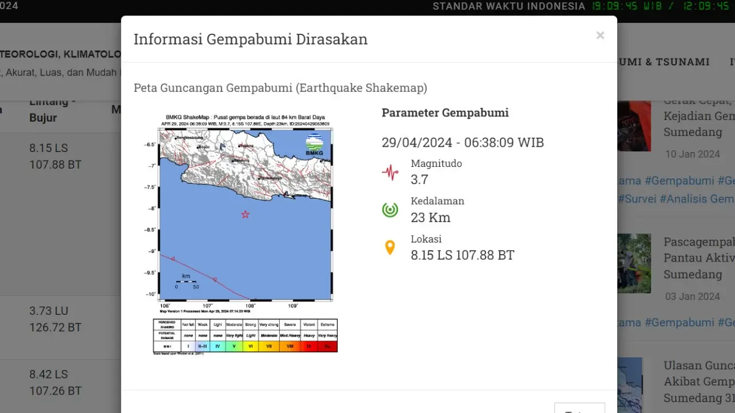Open the GEMPABUMI & TSUNAMI menu in the background page

[x=664, y=62]
